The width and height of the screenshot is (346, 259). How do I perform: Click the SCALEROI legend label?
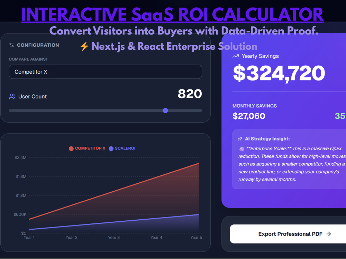click(125, 148)
